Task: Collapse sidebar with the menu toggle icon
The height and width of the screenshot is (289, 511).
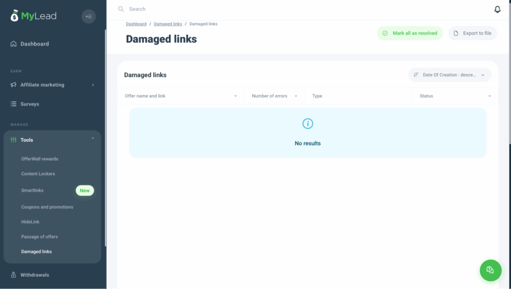Action: click(x=89, y=16)
